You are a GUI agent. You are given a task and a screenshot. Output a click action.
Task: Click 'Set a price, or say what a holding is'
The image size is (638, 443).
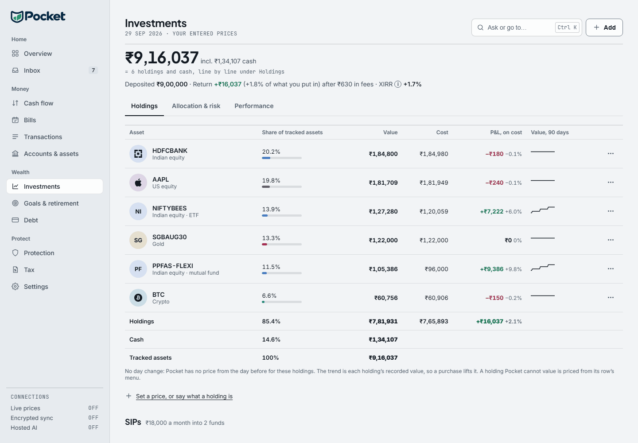(x=184, y=396)
